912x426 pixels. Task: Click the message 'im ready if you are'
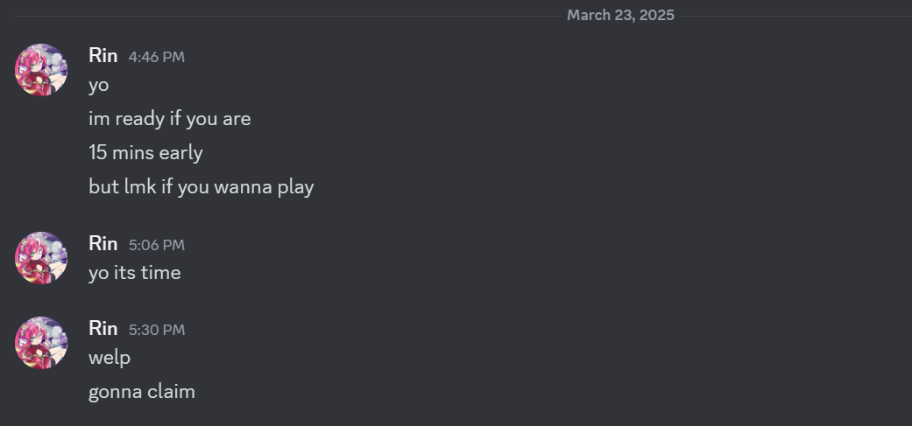click(170, 119)
